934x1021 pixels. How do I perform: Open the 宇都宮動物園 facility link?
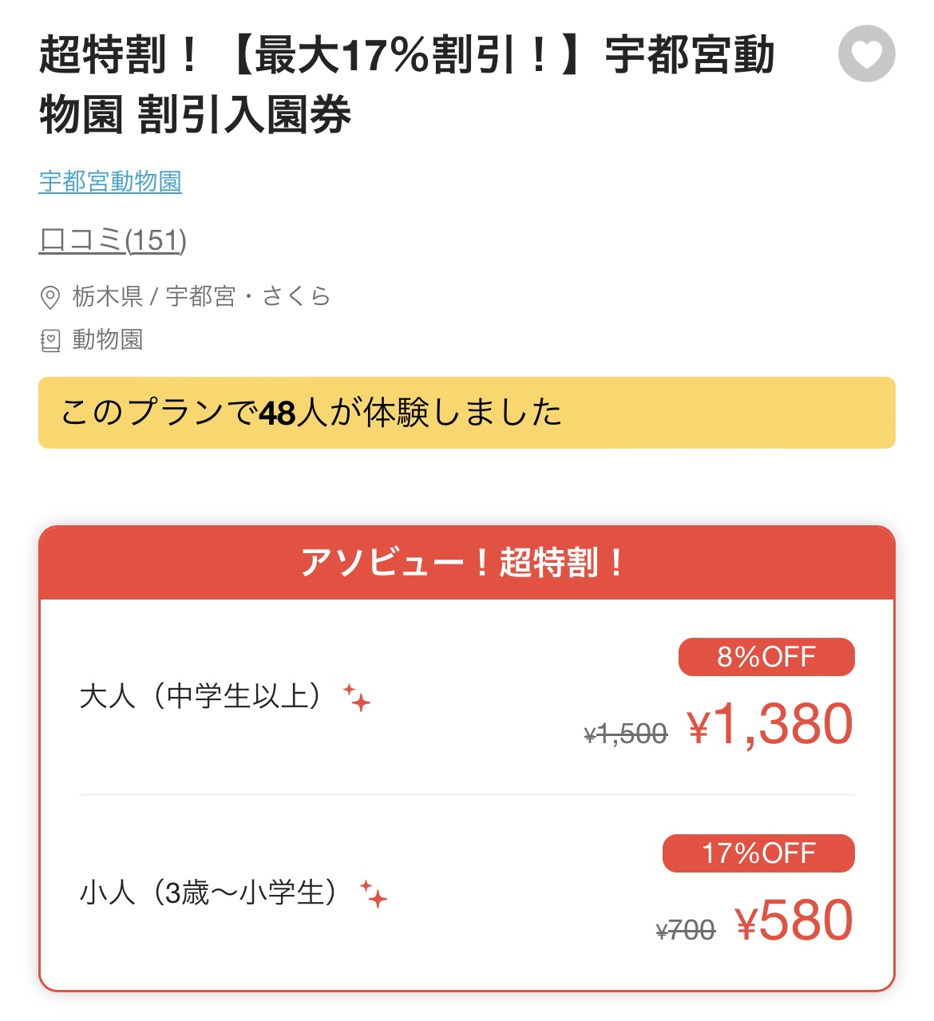pyautogui.click(x=110, y=181)
